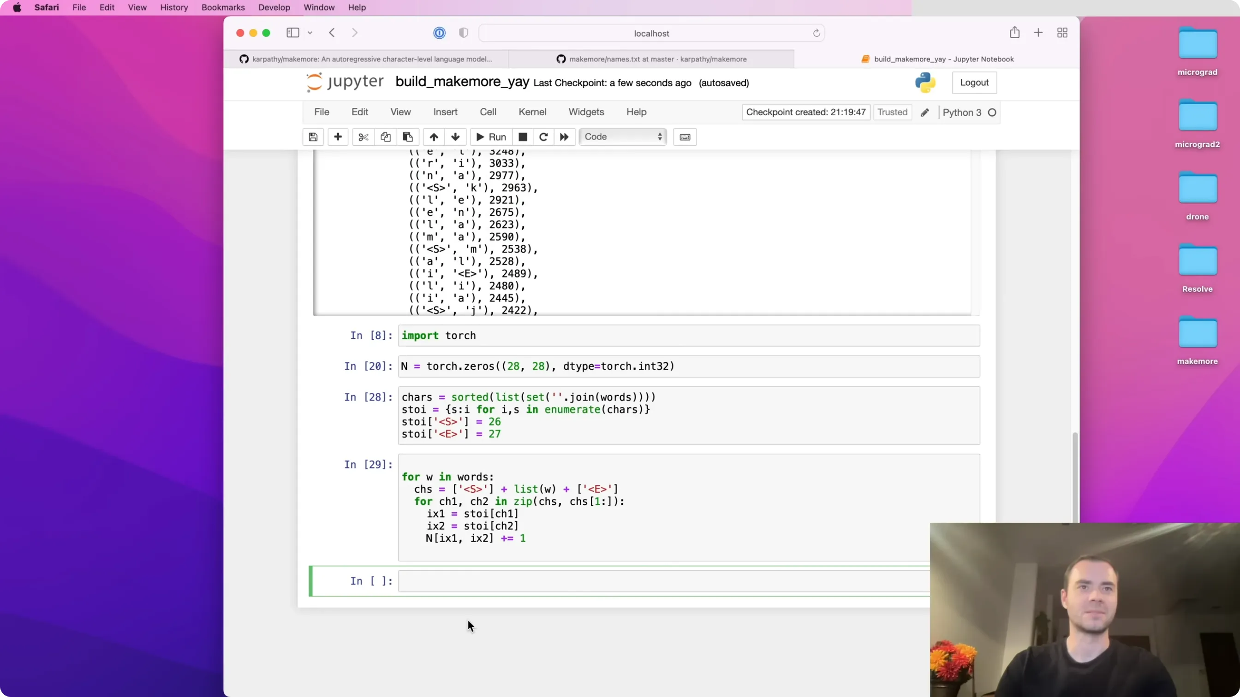
Task: Insert cell below with plus icon
Action: (338, 137)
